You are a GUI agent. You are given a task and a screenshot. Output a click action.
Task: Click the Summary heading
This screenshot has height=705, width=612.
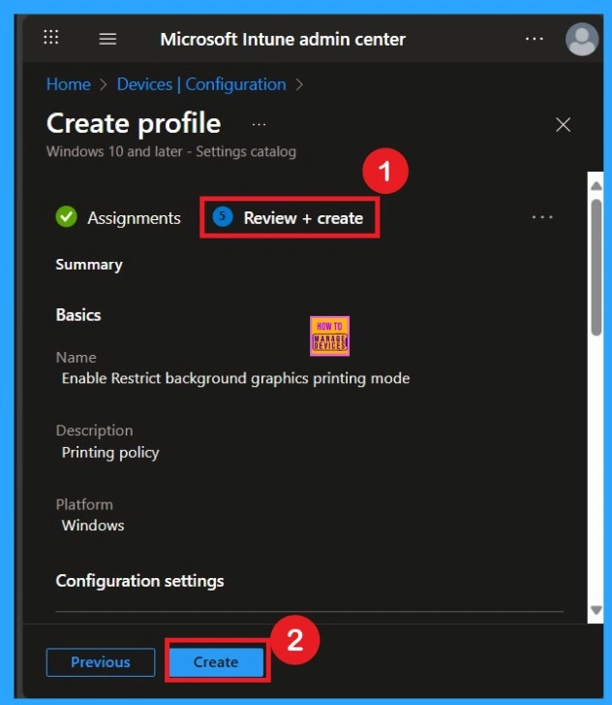89,265
